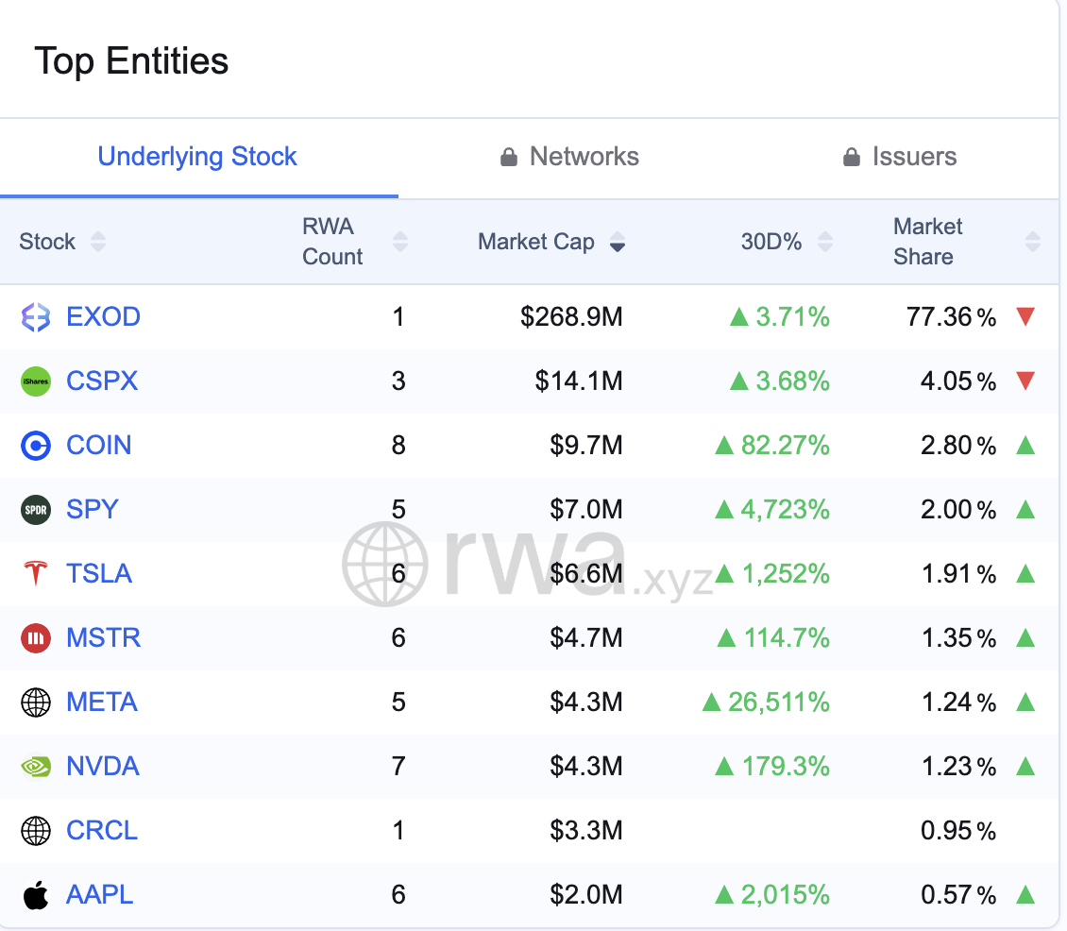This screenshot has height=931, width=1067.
Task: Click the RWA Count header label
Action: click(332, 242)
